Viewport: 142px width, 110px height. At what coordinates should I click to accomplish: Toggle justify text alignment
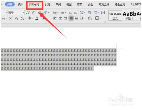click(71, 18)
